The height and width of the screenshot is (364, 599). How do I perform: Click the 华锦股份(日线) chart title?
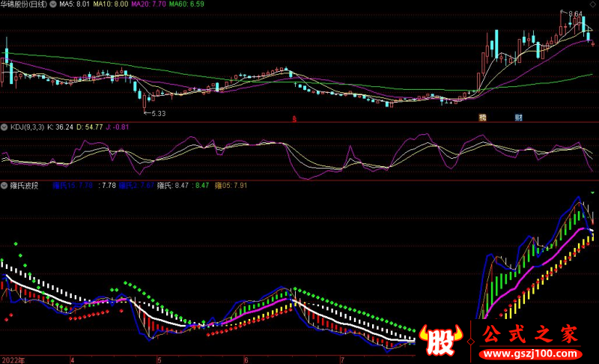24,4
